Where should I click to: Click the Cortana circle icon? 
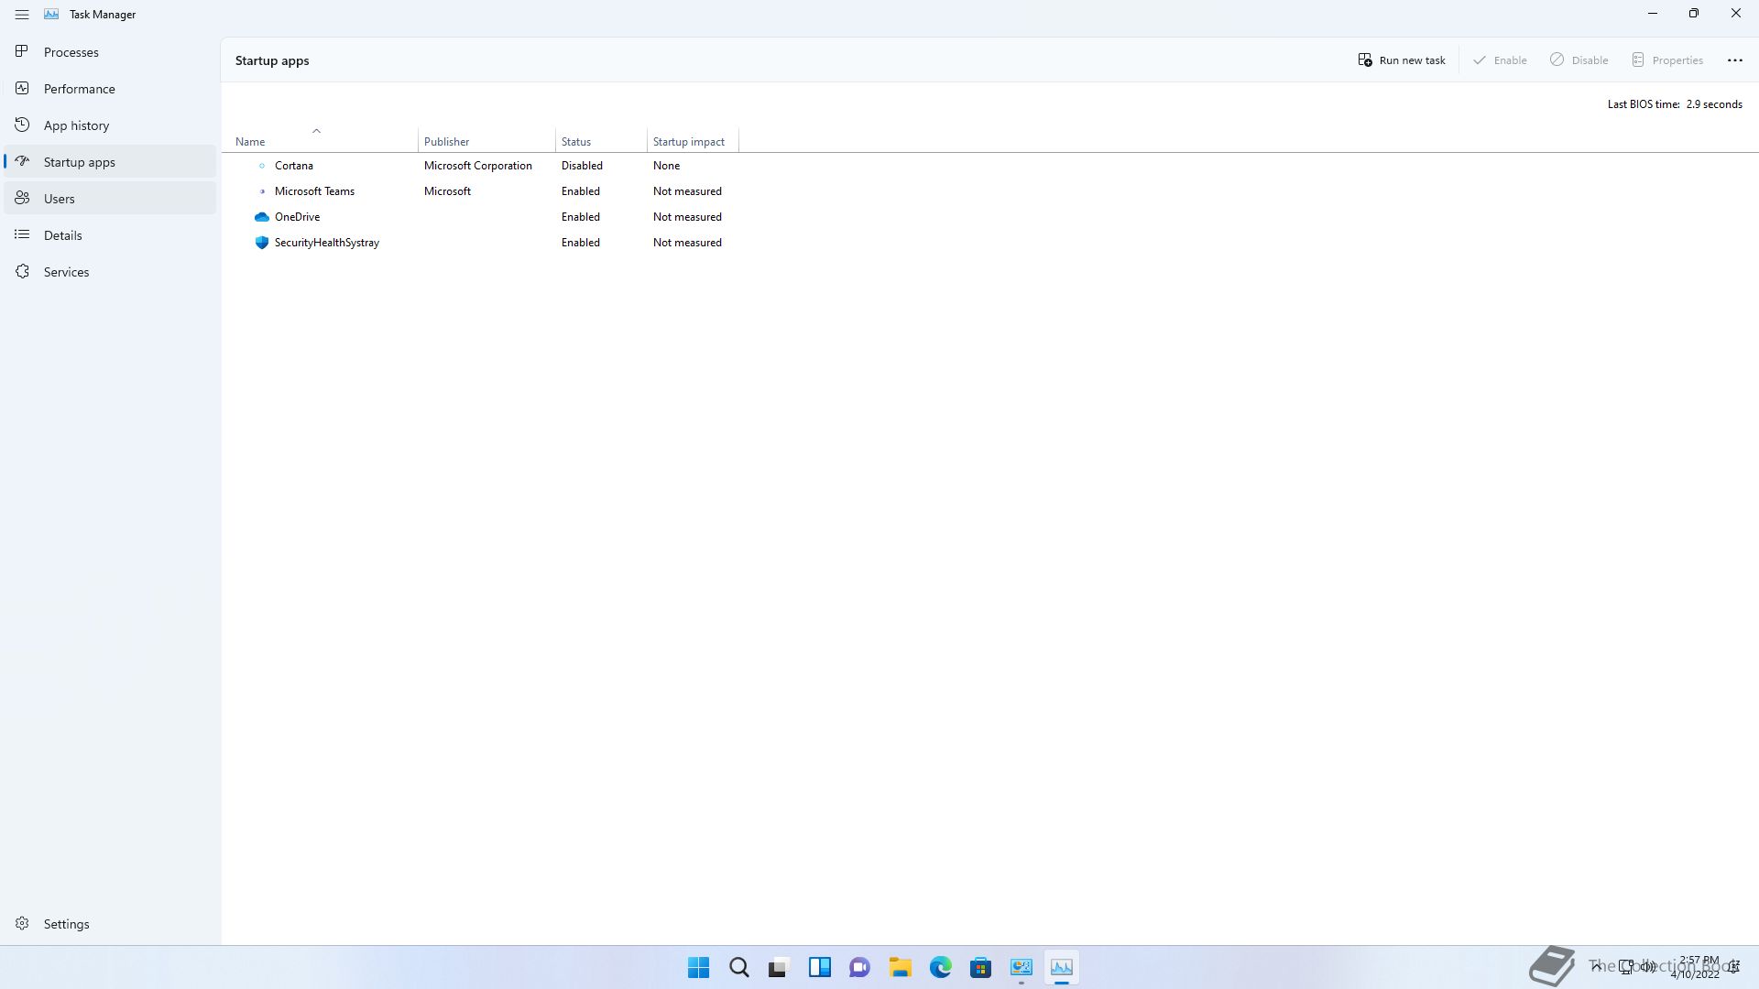tap(262, 166)
